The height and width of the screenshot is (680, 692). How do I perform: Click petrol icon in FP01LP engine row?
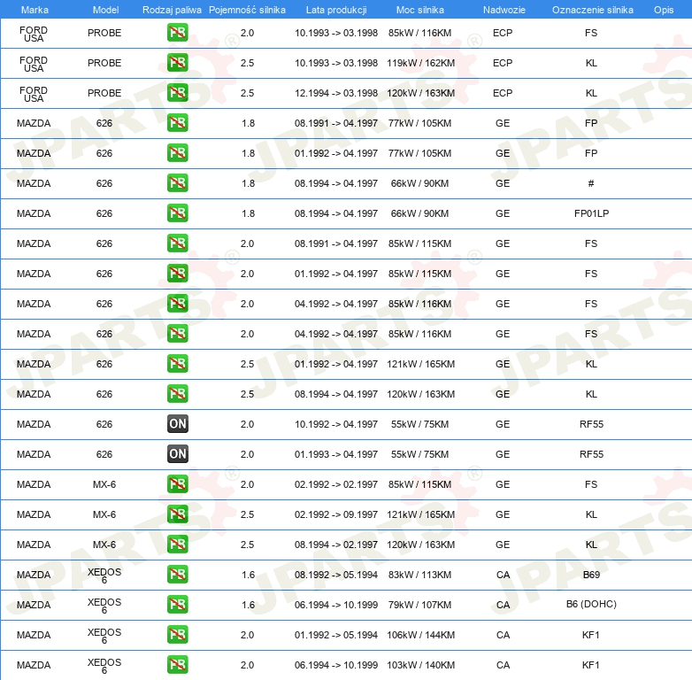[177, 212]
